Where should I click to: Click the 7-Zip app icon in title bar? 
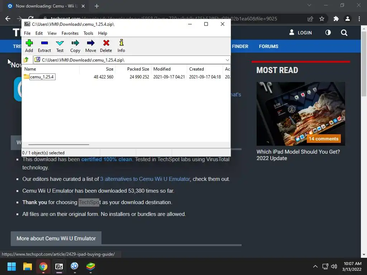pyautogui.click(x=27, y=24)
